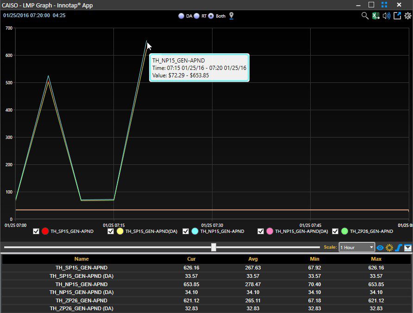
Task: Select the Both radio button
Action: (211, 16)
